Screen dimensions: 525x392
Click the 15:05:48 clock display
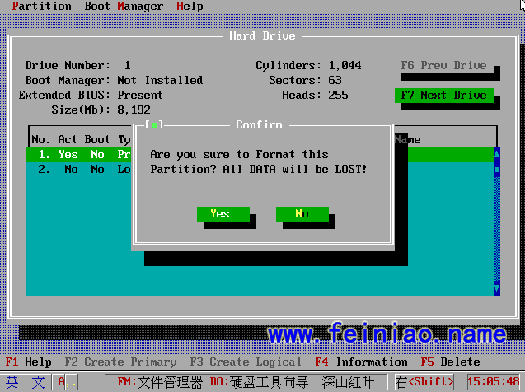pyautogui.click(x=493, y=381)
